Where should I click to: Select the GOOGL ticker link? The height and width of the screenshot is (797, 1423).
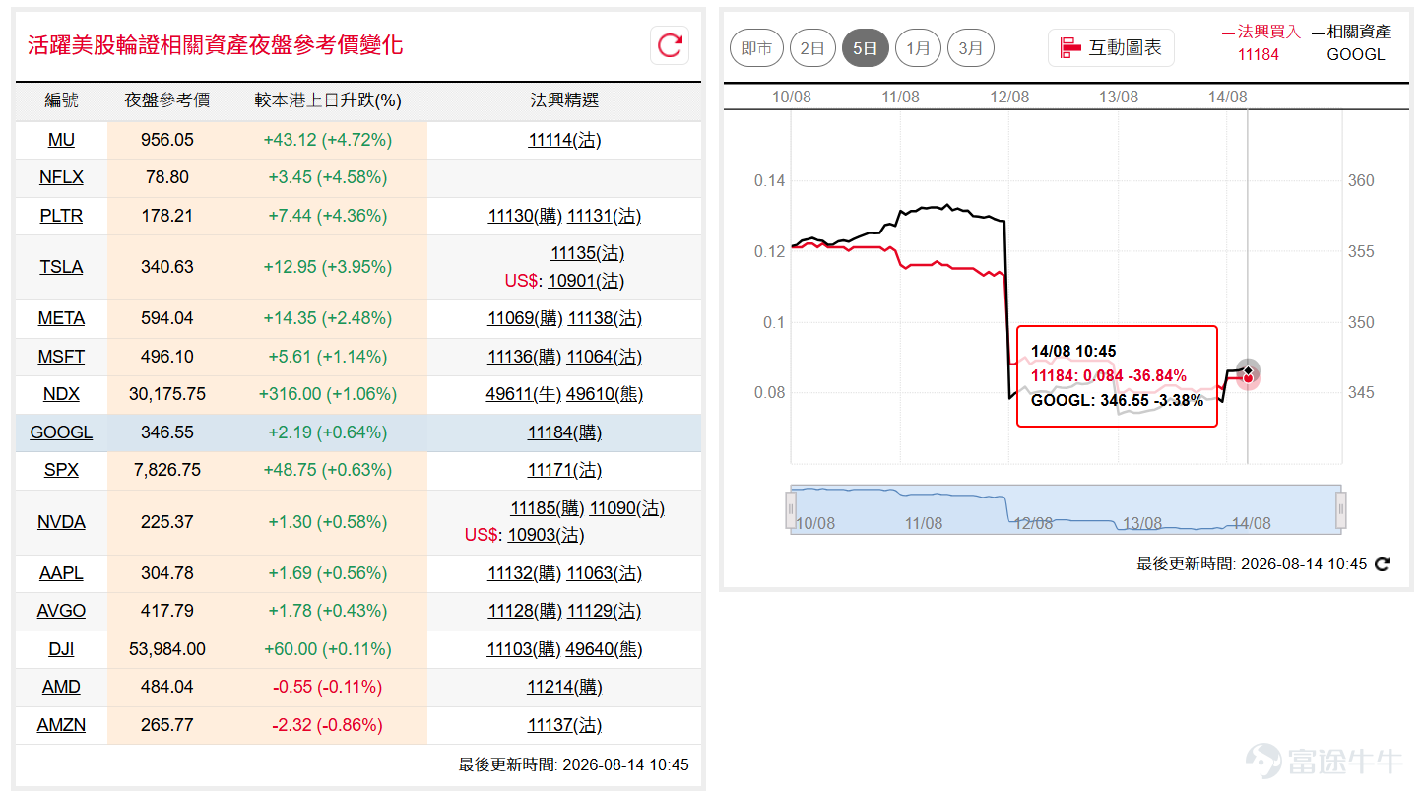click(x=61, y=432)
